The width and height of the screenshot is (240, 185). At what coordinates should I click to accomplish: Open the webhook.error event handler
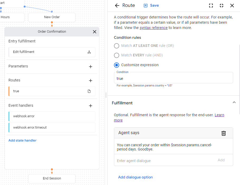tap(52, 116)
